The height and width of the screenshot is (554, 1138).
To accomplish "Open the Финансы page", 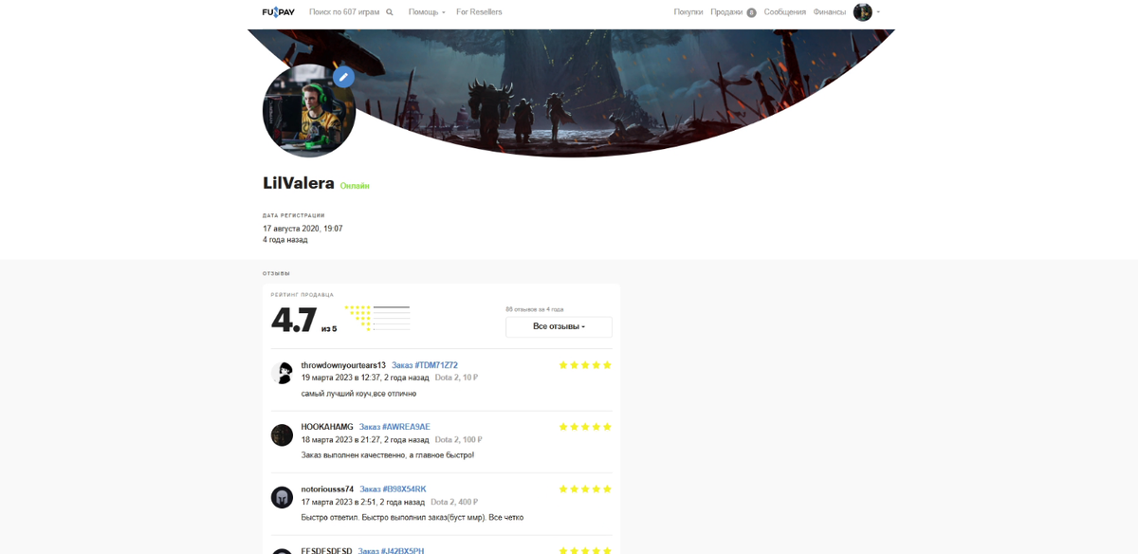I will [830, 12].
